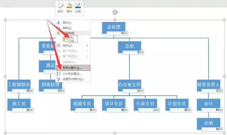The width and height of the screenshot is (227, 135).
Task: Select the keep source formatting paste icon
Action: pos(65,39)
